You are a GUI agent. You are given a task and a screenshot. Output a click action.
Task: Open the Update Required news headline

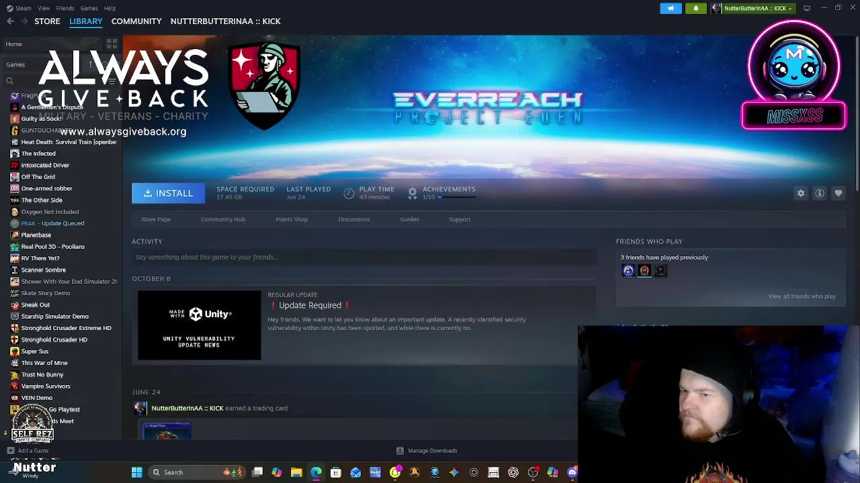[310, 305]
